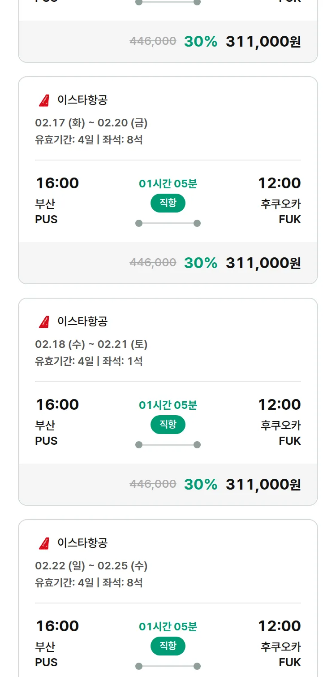Click the 12:00 arrival time on 02.18 flight
Viewport: 336px width, 677px height.
click(x=279, y=405)
